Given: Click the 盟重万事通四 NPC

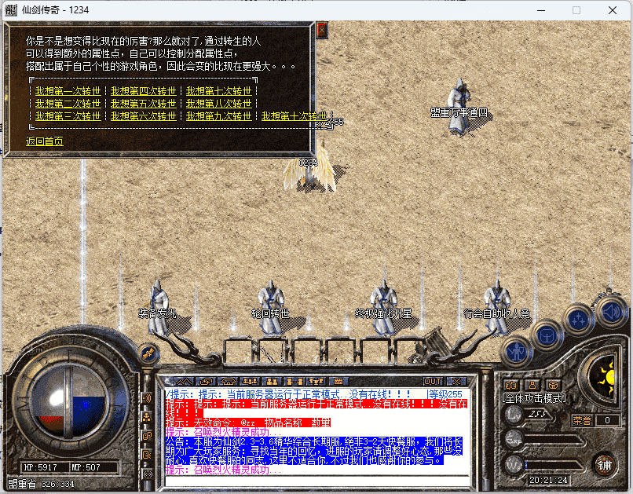Looking at the screenshot, I should [459, 107].
